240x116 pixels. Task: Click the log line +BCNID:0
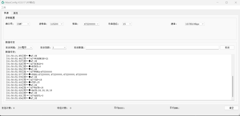(24, 67)
